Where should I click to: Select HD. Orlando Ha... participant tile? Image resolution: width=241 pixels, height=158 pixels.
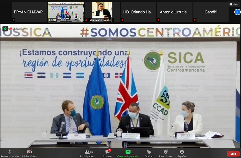tap(138, 12)
